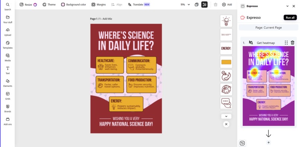This screenshot has height=147, width=300.
Task: Click the Get heatmap step icon
Action: [x=251, y=43]
